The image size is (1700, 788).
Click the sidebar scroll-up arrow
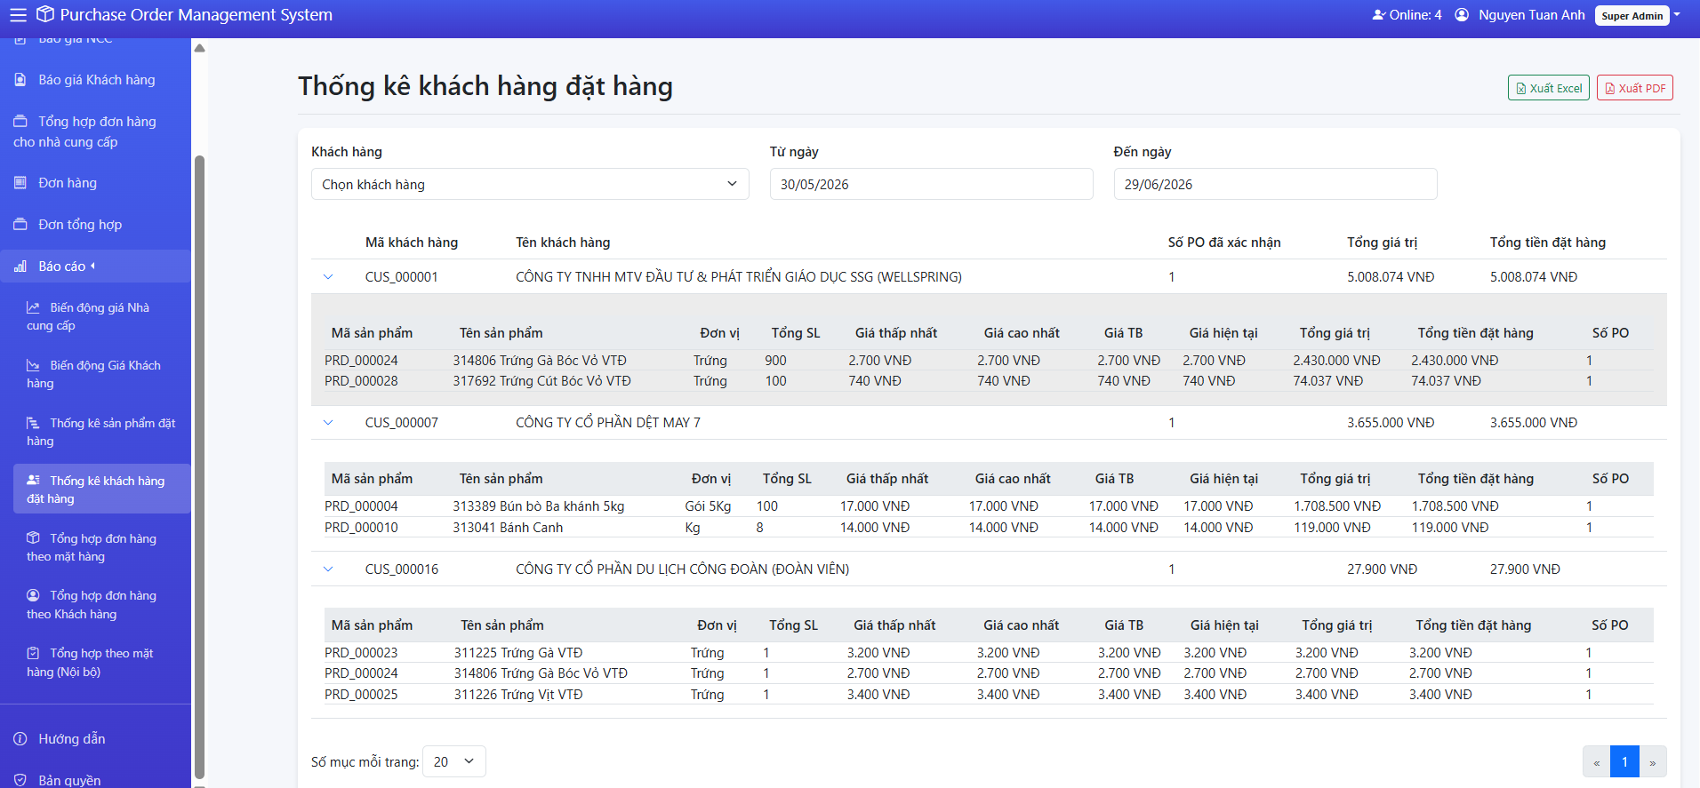click(200, 48)
